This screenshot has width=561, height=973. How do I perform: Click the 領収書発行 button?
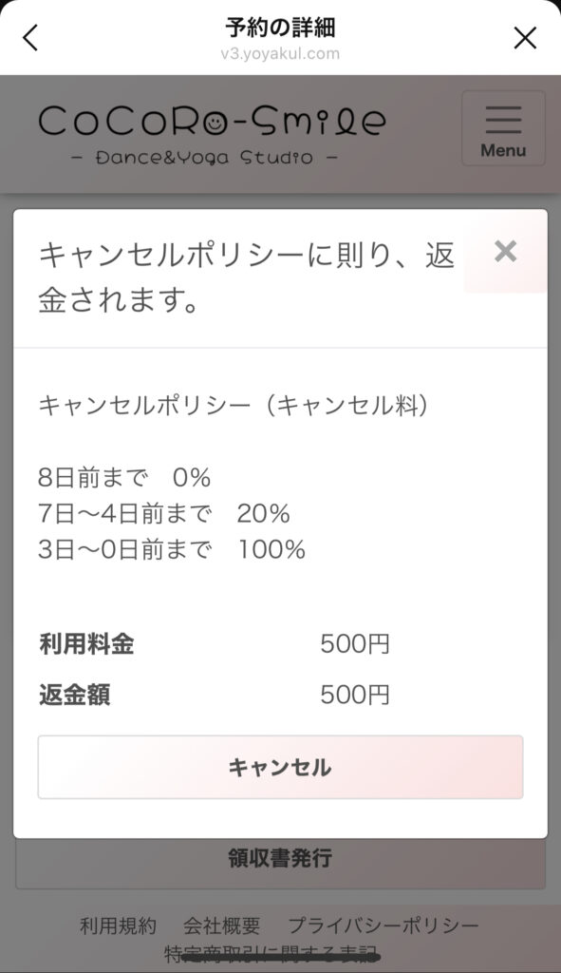coord(280,858)
